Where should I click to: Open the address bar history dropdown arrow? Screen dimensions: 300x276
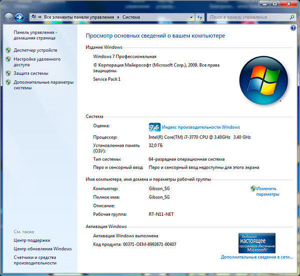(x=191, y=17)
